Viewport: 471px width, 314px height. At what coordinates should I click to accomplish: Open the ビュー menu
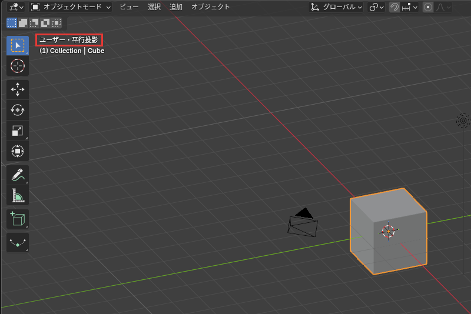click(x=129, y=7)
